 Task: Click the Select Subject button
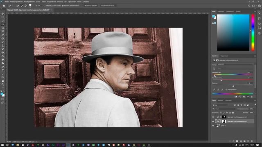click(90, 6)
